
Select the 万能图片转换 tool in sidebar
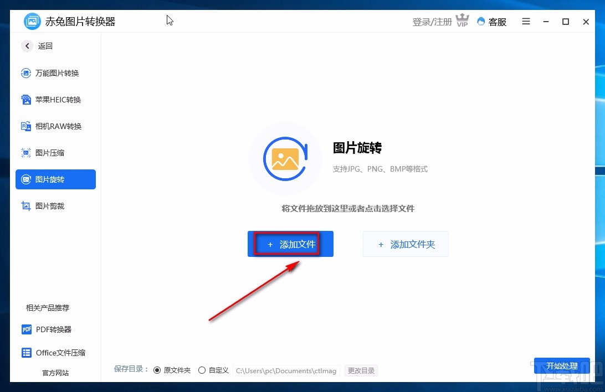pos(55,73)
